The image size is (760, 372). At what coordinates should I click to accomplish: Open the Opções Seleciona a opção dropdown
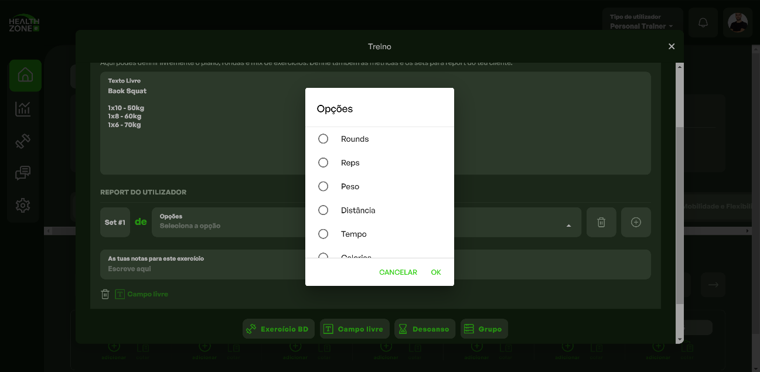(366, 223)
